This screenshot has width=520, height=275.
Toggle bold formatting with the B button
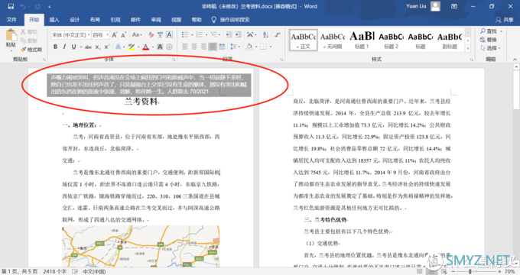[55, 47]
